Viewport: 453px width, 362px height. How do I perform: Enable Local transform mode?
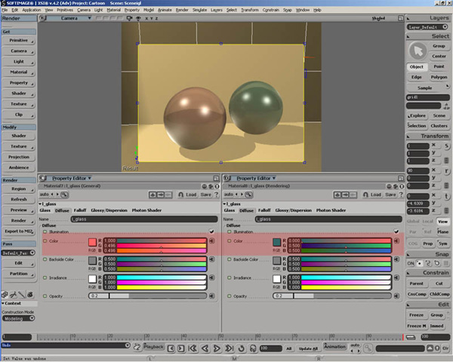pos(427,222)
